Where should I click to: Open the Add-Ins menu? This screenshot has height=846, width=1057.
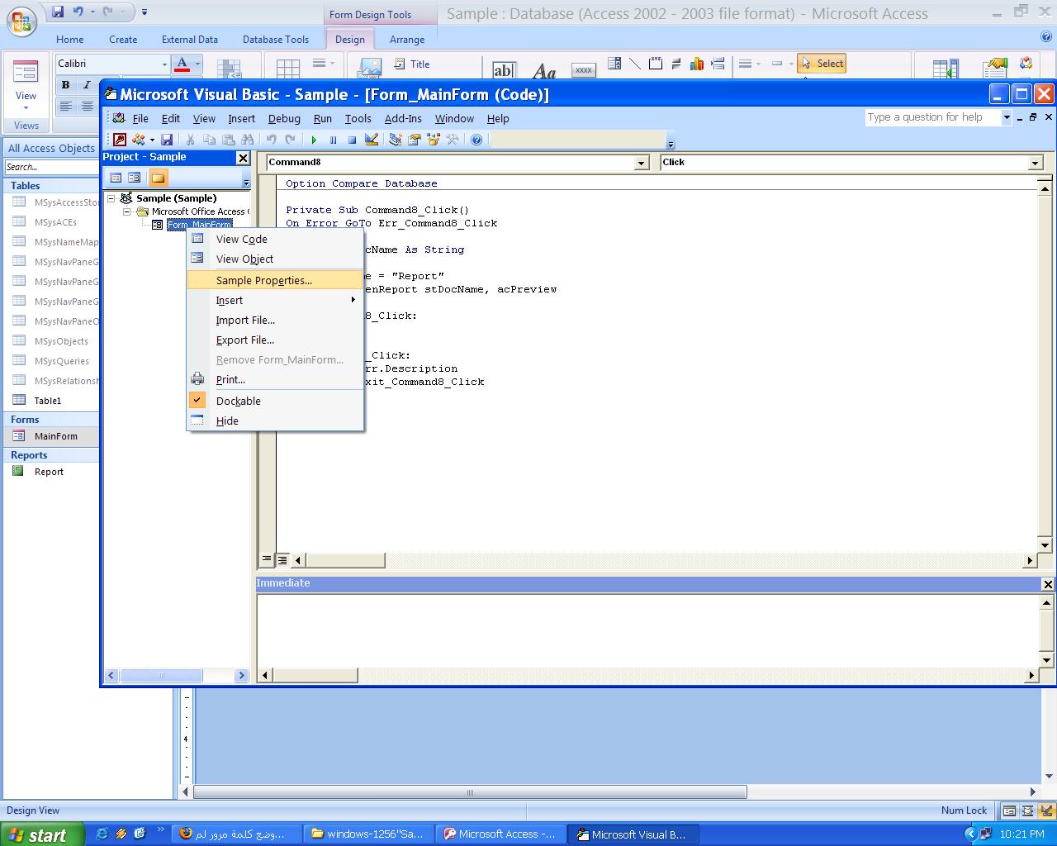point(403,118)
